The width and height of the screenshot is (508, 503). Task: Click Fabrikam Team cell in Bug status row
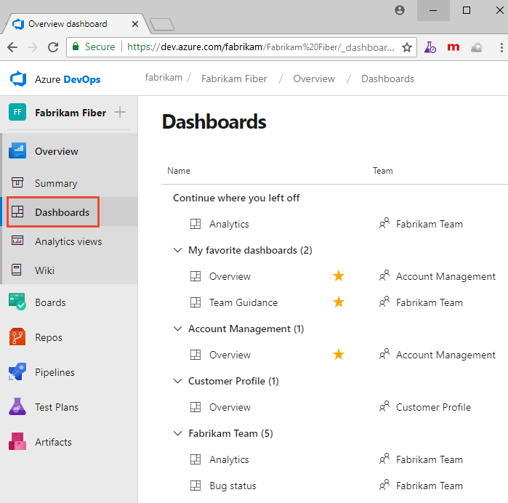(430, 486)
